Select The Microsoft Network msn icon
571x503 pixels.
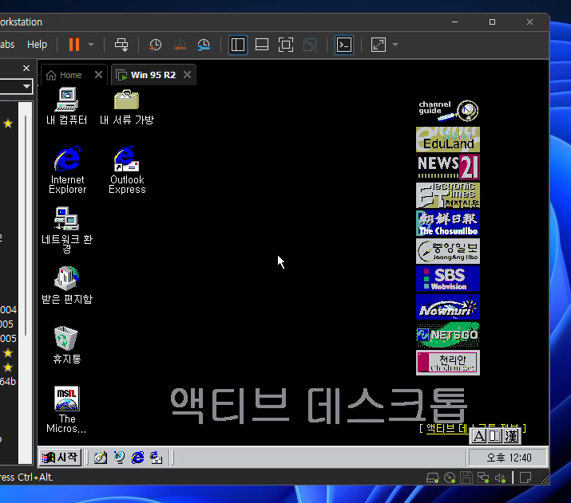[x=66, y=409]
